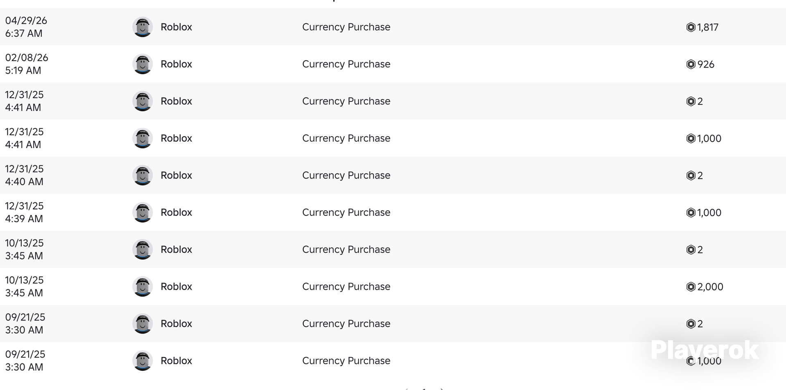
Task: Open the Roblox link for 04/29/26 purchase
Action: click(x=176, y=27)
